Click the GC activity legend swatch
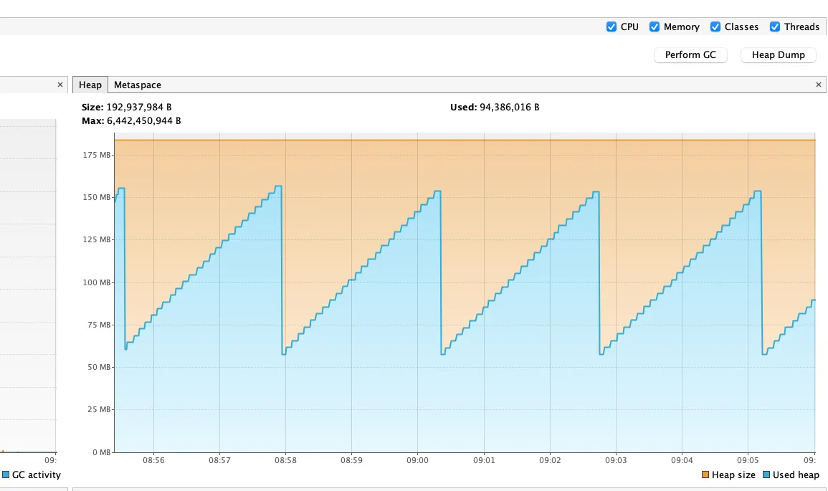 (x=6, y=475)
